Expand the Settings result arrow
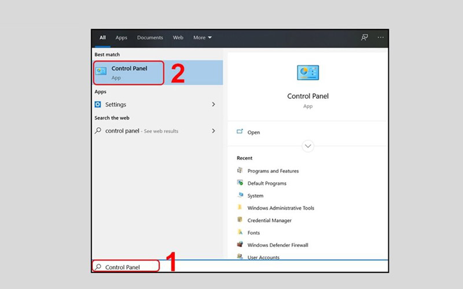 tap(214, 105)
